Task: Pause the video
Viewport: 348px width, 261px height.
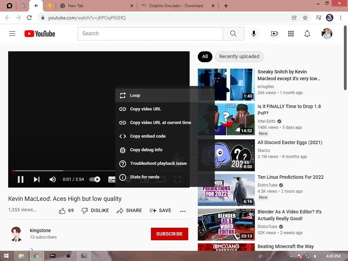Action: (x=20, y=179)
